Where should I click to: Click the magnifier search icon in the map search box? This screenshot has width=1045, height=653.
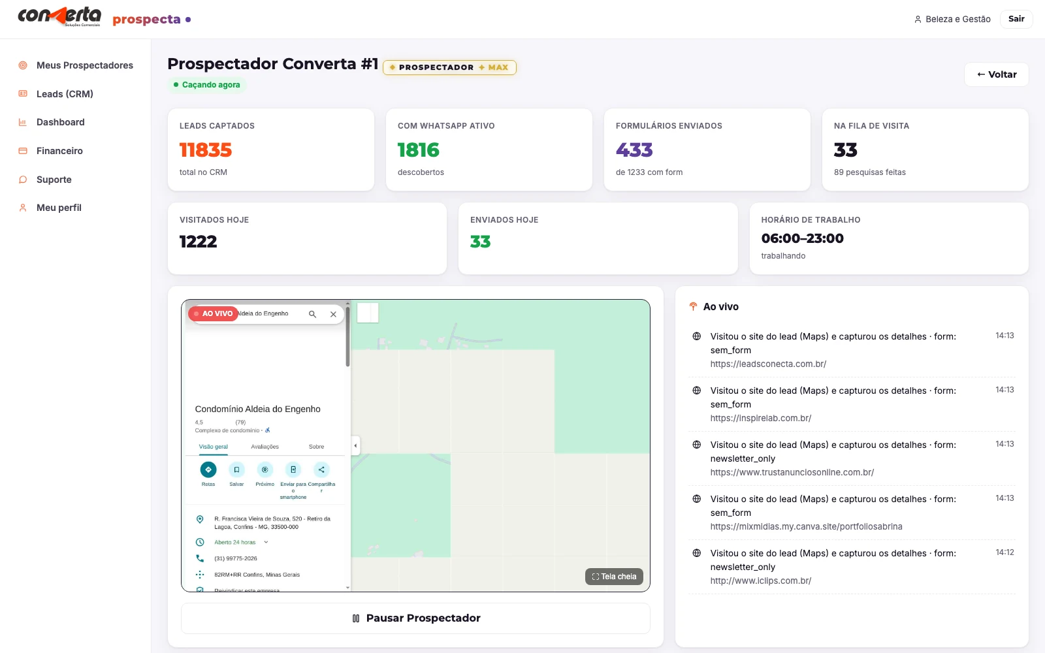click(312, 314)
